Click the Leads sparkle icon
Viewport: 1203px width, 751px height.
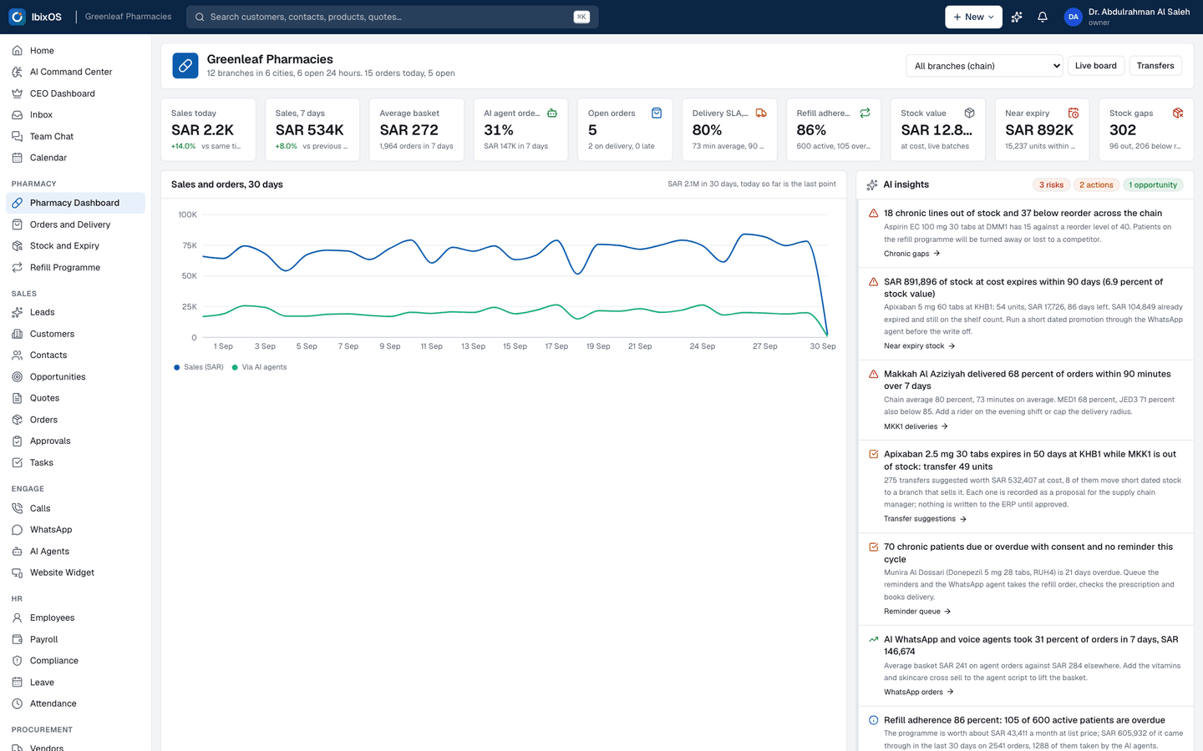18,312
